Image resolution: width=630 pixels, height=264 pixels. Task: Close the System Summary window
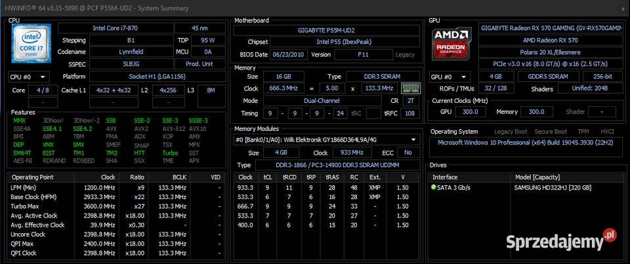click(622, 8)
